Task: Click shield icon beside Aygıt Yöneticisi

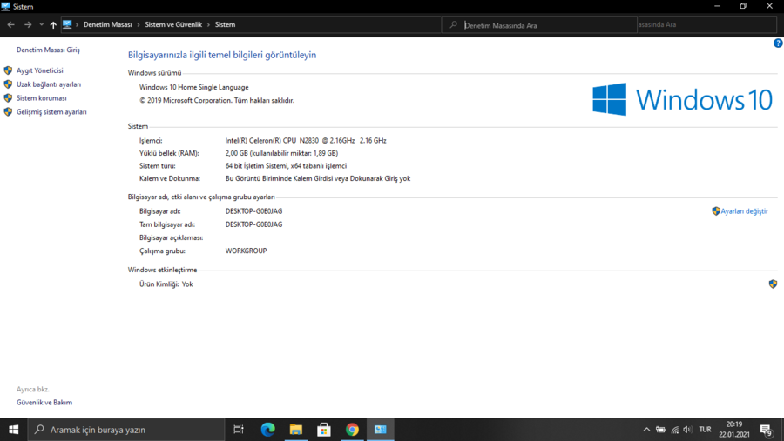Action: tap(8, 70)
